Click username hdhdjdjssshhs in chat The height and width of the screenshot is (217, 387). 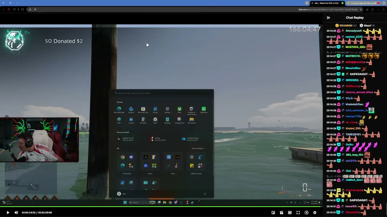pos(355,62)
